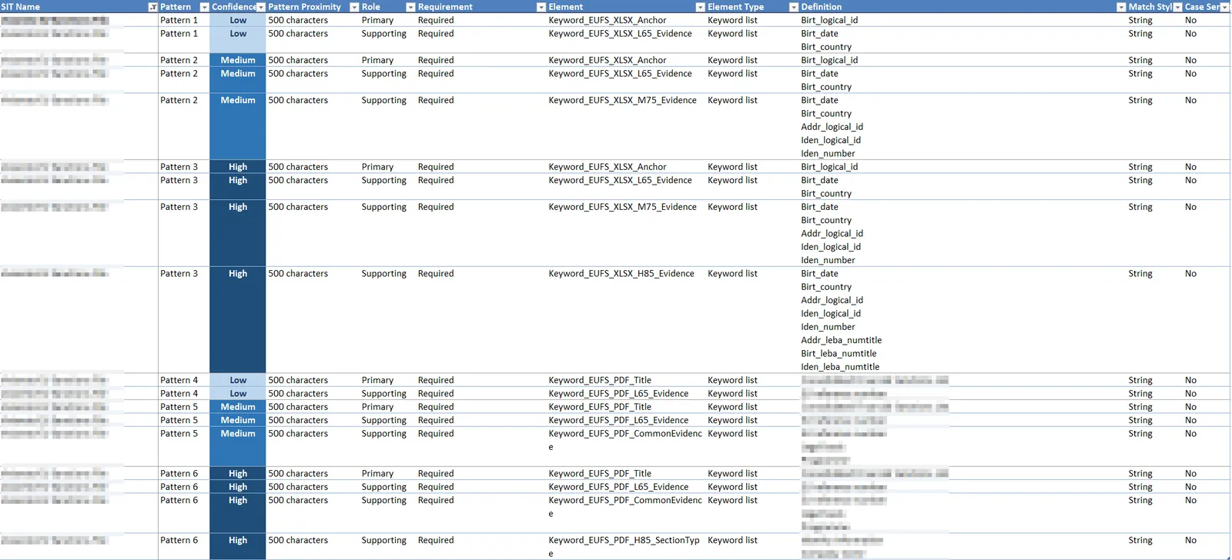Open the Element column filter dropdown
Screen dimensions: 1232x560
(700, 7)
